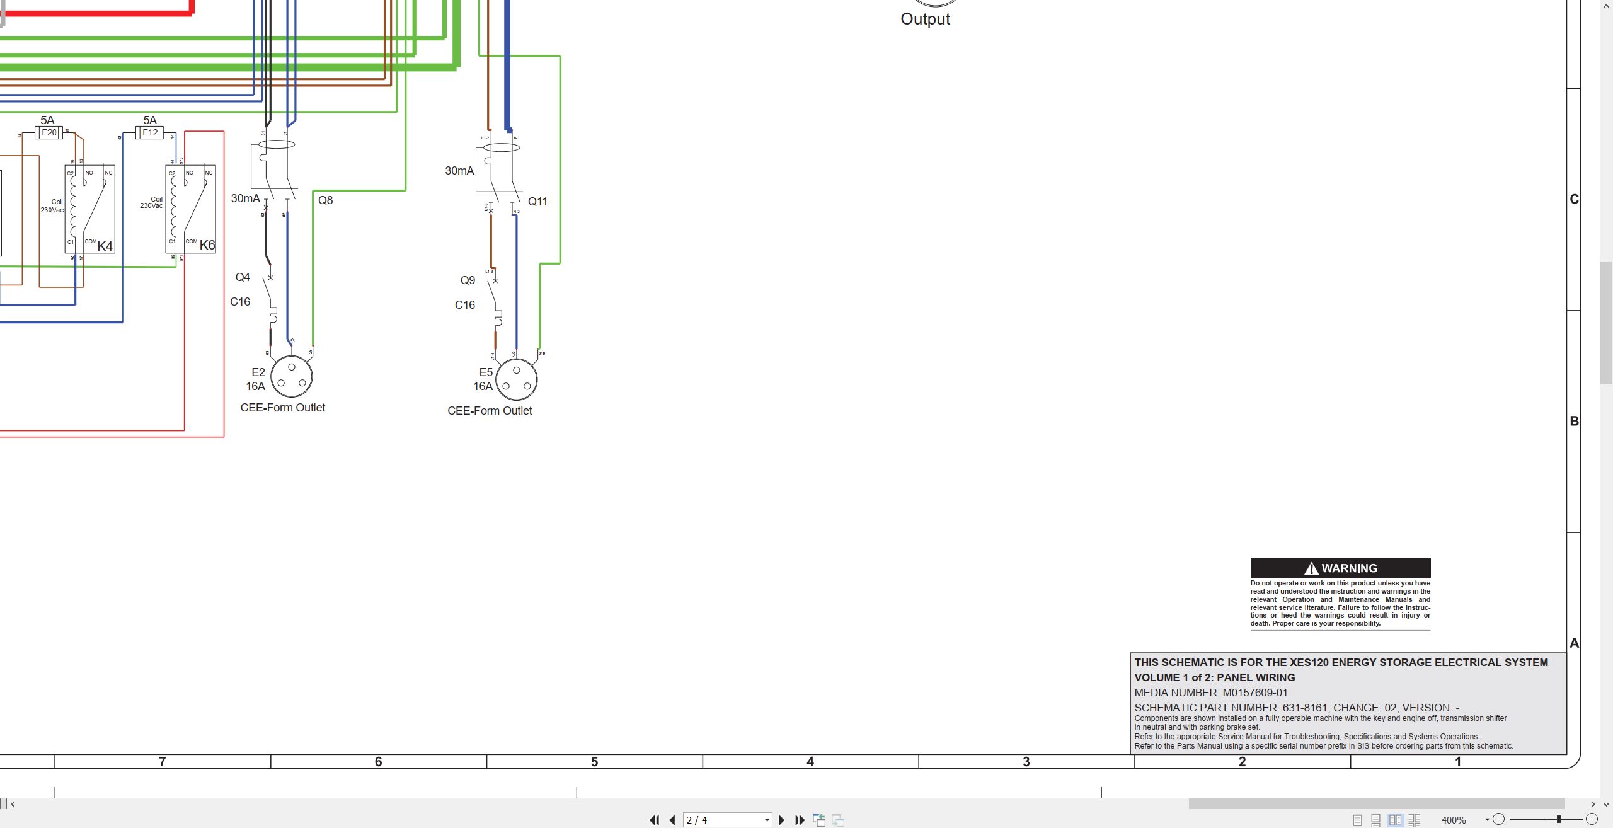Click the F20 fuse symbol
1613x828 pixels.
(49, 132)
